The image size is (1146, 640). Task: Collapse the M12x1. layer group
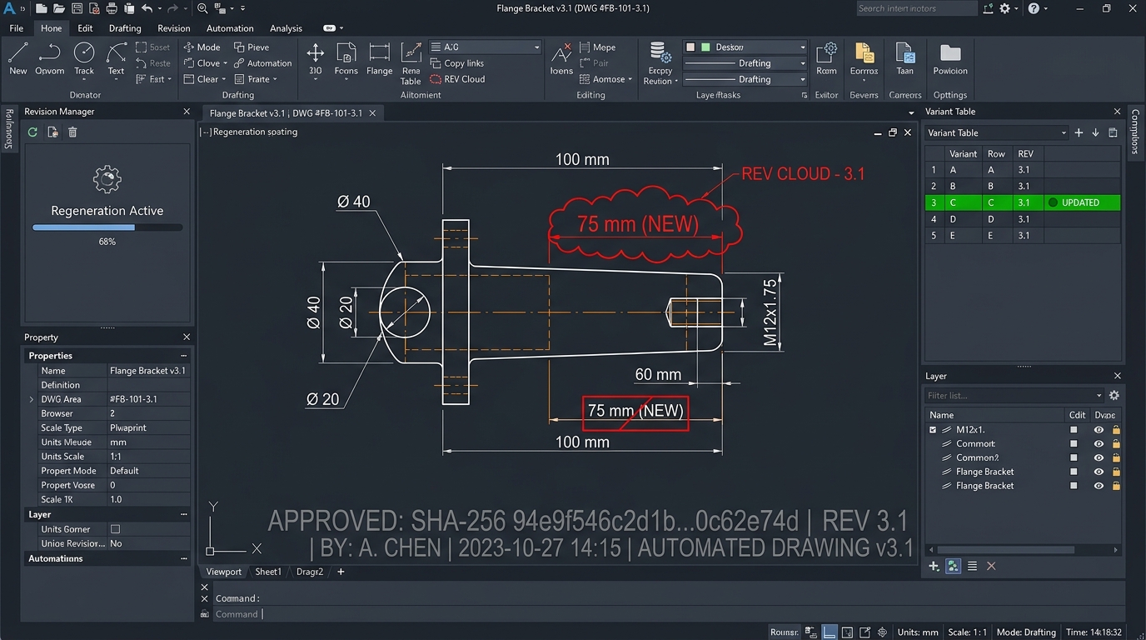[x=933, y=430]
